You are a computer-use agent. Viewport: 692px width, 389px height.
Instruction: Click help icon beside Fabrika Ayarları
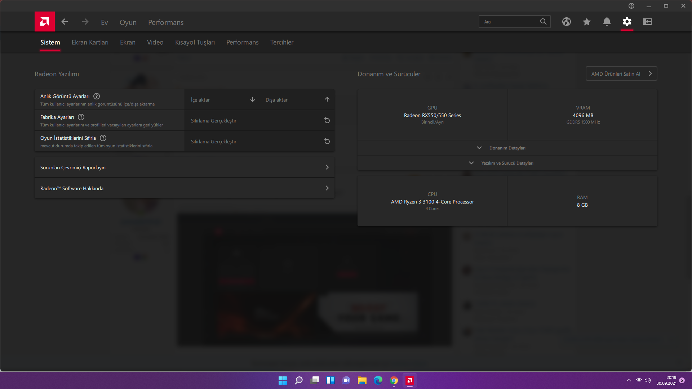[x=81, y=117]
